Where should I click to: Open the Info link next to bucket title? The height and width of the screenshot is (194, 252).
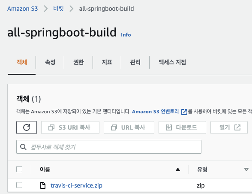pyautogui.click(x=126, y=35)
